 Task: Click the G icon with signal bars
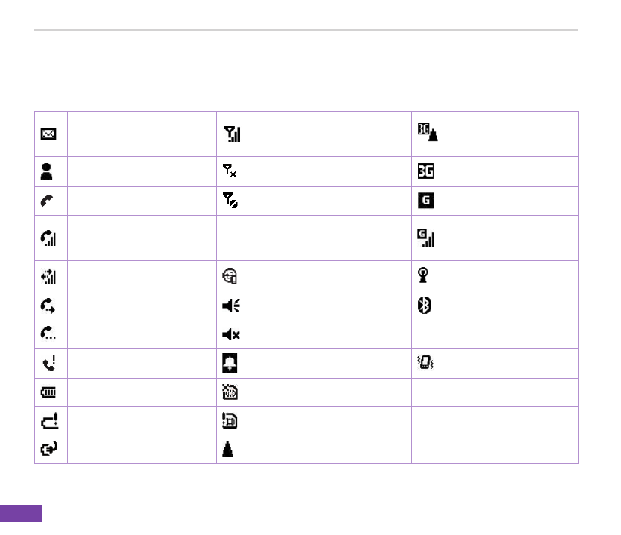[427, 238]
